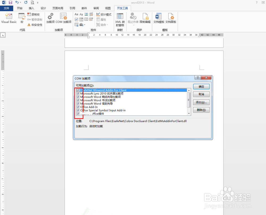Screen dimensions: 266x215
Task: Open the 文档模板 document template dialog
Action: click(159, 18)
